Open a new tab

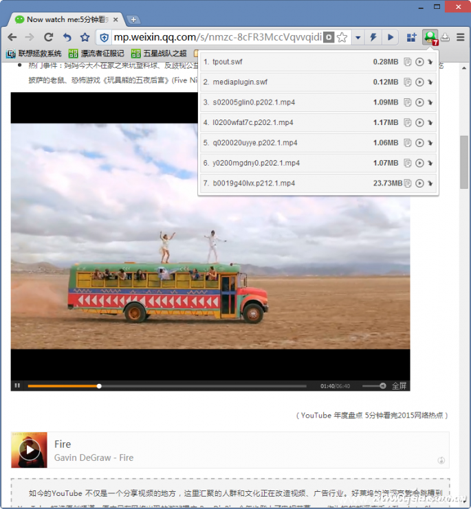point(133,20)
